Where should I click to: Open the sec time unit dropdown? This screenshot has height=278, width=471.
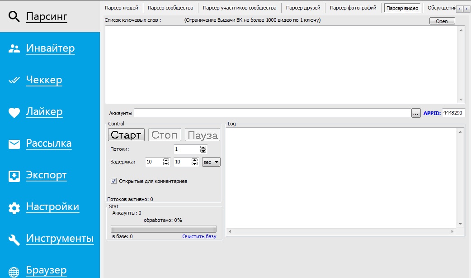[x=211, y=162]
